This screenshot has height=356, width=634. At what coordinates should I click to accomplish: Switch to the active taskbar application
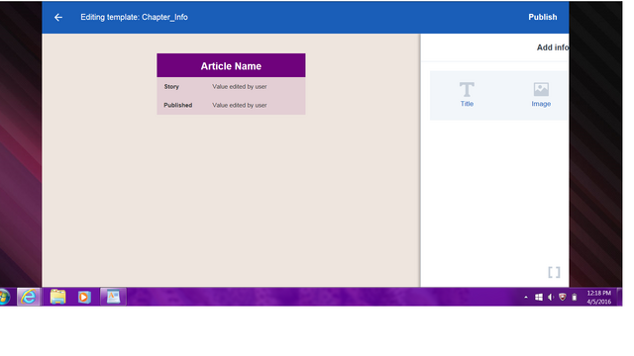(x=113, y=297)
